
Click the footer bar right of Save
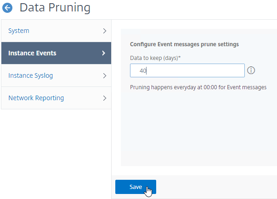[x=216, y=187]
